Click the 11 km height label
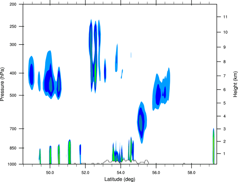Viewport: 238px width, 182px height. coord(225,17)
